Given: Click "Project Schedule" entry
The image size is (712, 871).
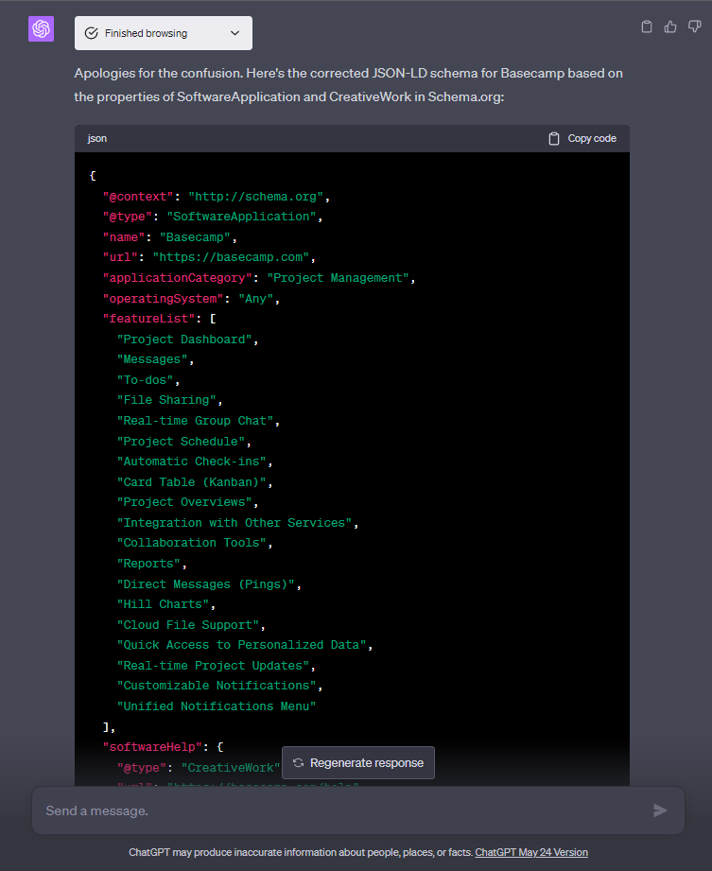Looking at the screenshot, I should [181, 441].
